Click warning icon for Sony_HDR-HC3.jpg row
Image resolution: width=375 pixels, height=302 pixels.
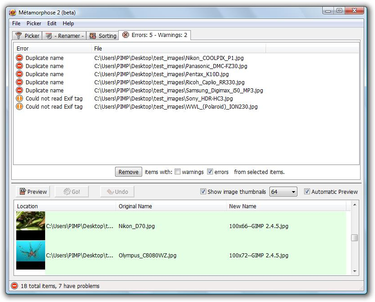point(19,98)
